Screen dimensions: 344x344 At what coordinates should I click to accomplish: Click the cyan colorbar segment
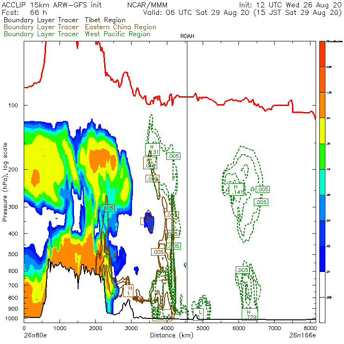[322, 182]
